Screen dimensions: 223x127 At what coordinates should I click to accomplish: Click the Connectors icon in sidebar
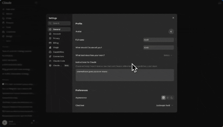(x=50, y=57)
